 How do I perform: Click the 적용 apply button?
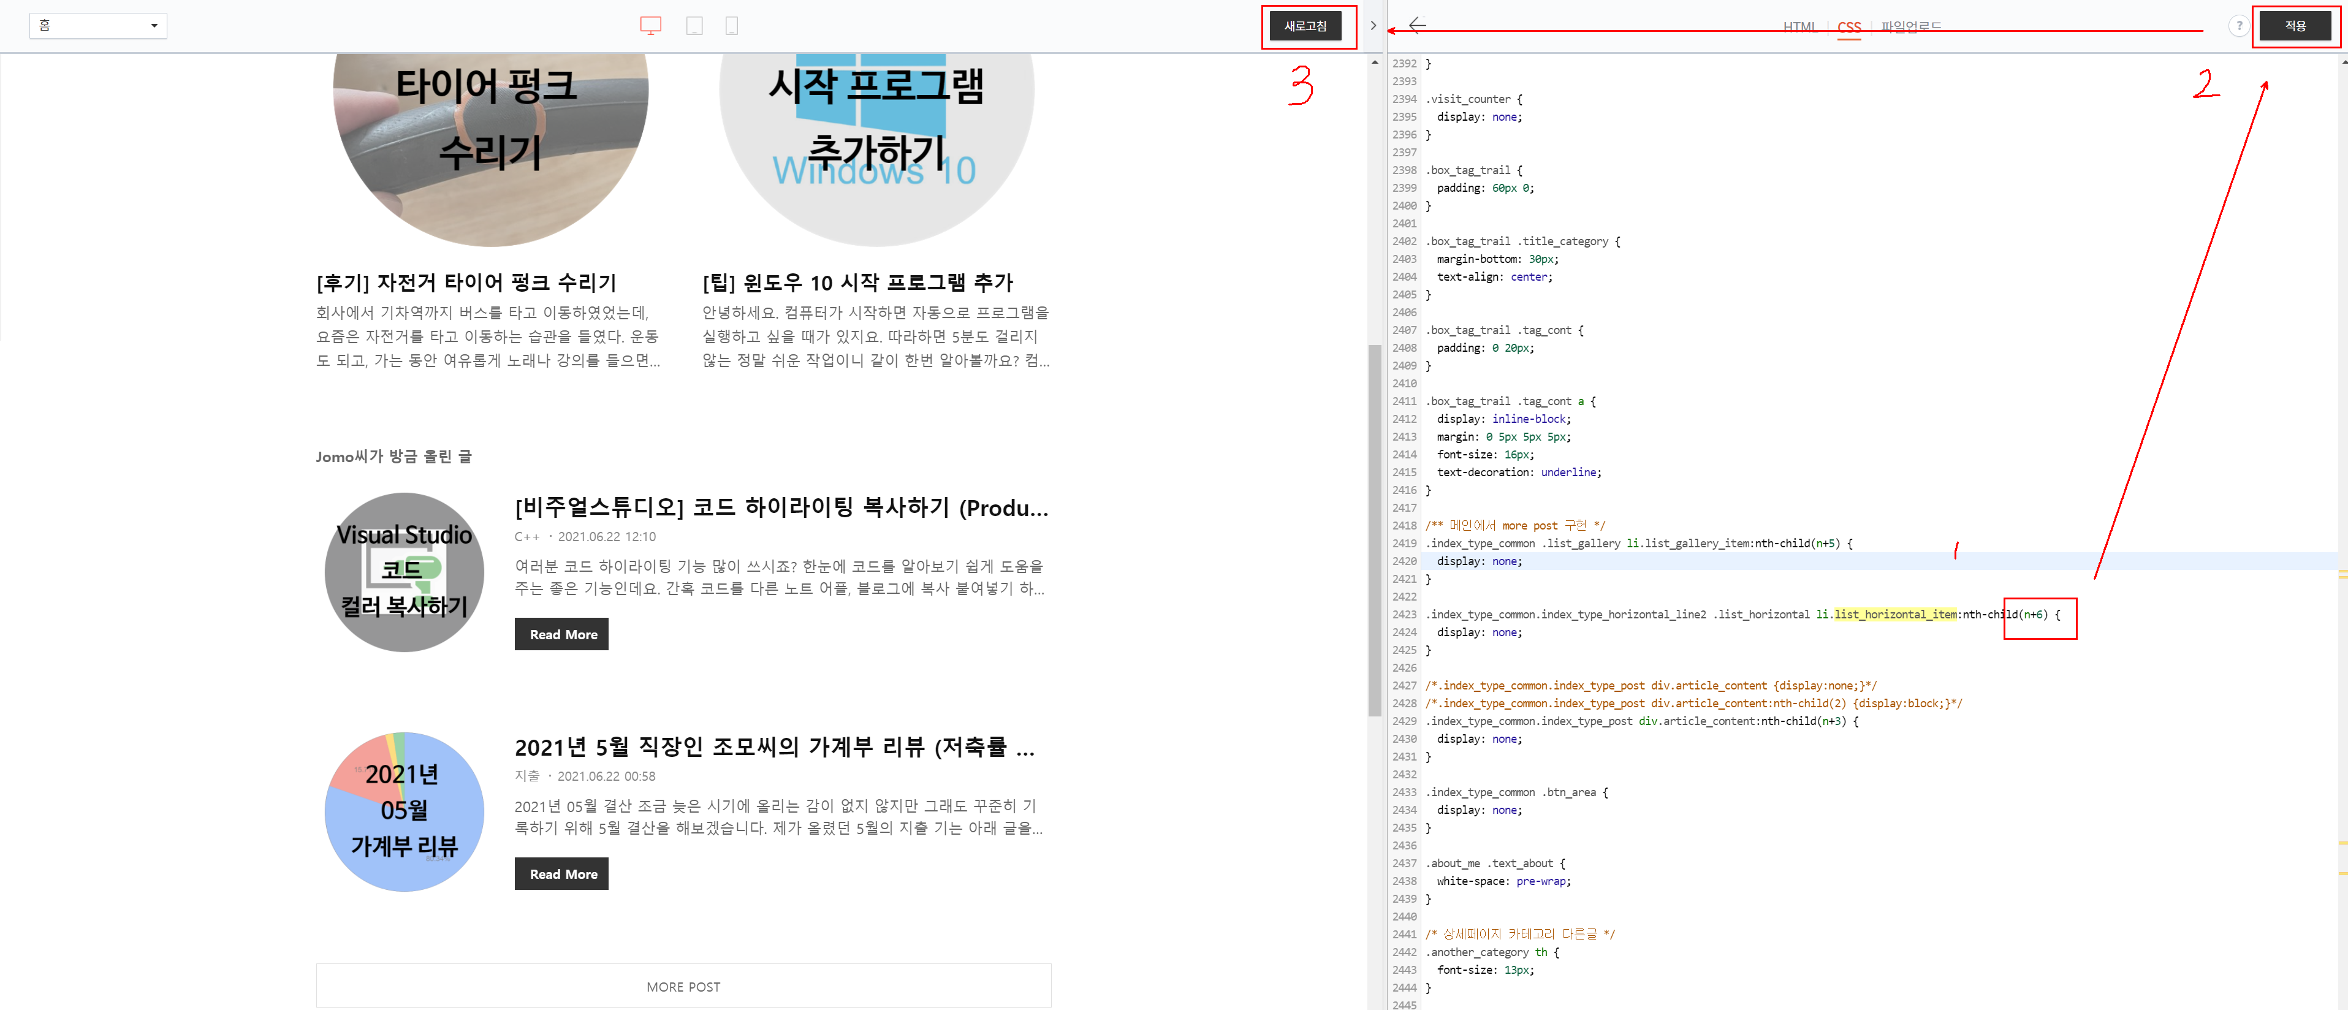point(2294,26)
